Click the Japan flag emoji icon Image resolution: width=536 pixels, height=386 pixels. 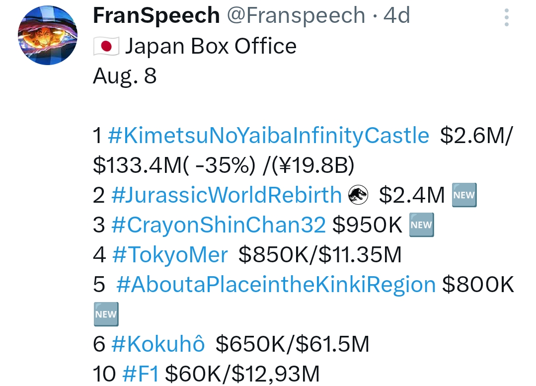(106, 47)
